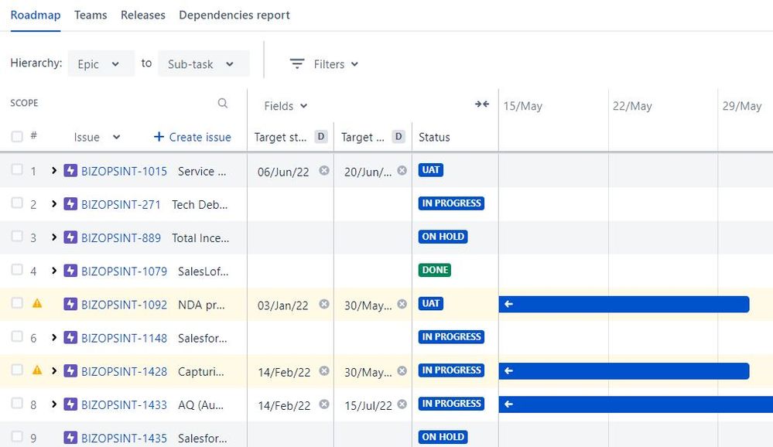This screenshot has width=773, height=447.
Task: Switch to the Teams tab
Action: click(x=91, y=15)
